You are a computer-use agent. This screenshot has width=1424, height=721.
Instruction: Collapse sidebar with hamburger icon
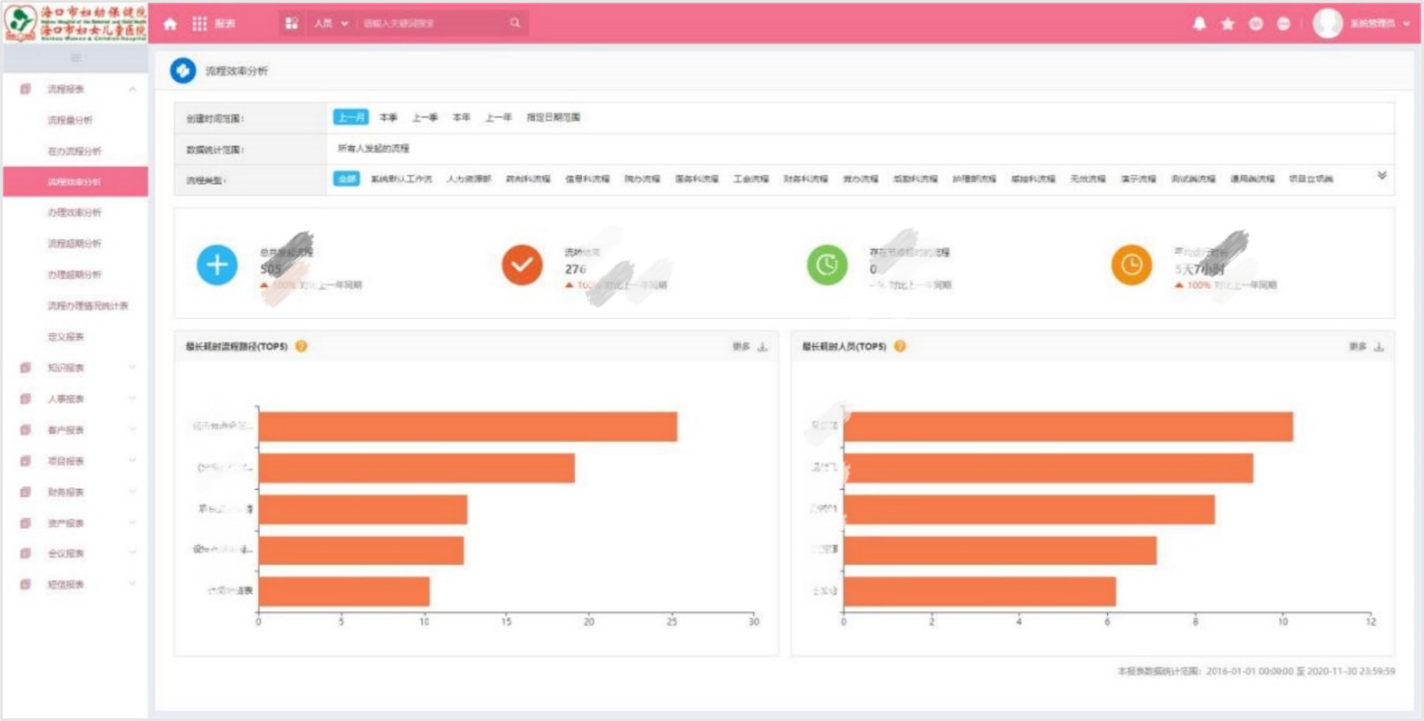point(76,58)
